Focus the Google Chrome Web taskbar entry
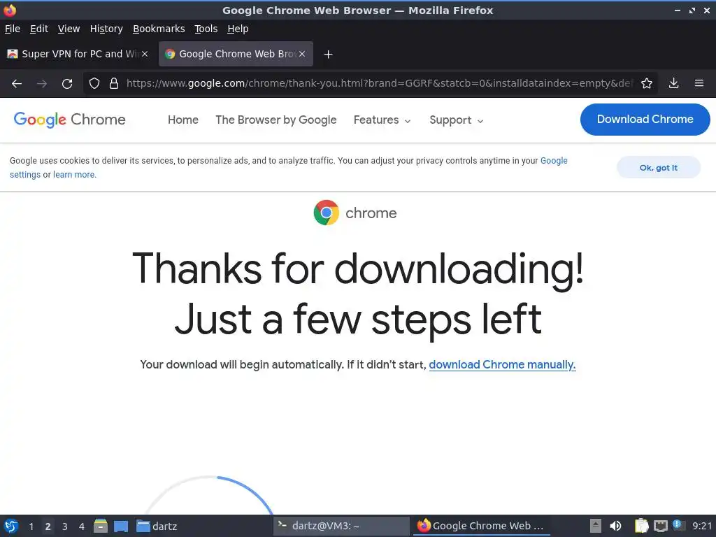716x537 pixels. pyautogui.click(x=481, y=526)
